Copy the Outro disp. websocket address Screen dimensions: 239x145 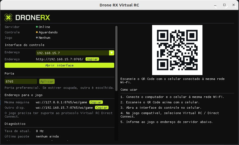click(x=102, y=108)
